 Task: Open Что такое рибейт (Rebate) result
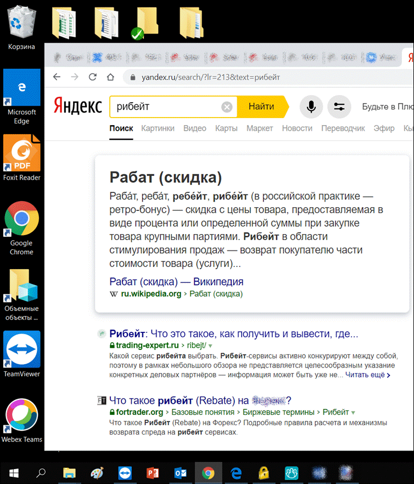point(200,400)
